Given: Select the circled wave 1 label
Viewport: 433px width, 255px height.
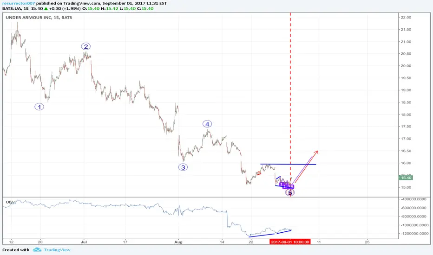Looking at the screenshot, I should [x=39, y=107].
